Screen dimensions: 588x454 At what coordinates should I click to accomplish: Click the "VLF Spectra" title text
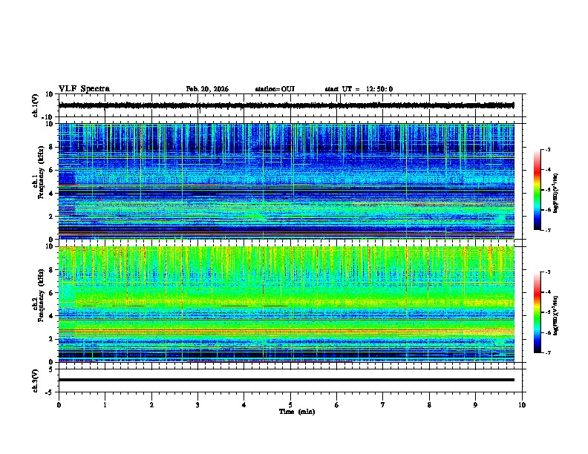pyautogui.click(x=84, y=89)
